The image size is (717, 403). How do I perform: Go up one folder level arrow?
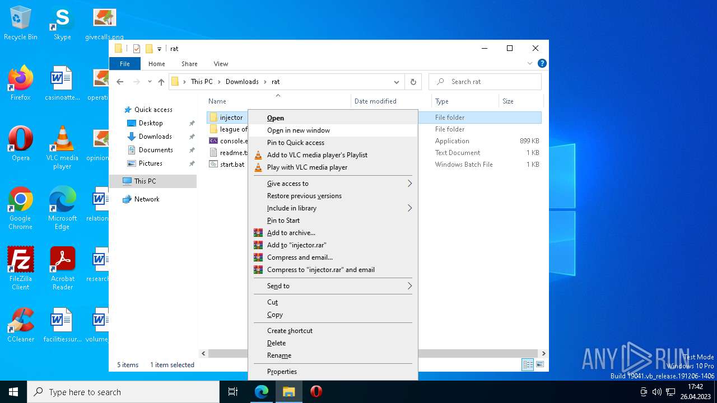(161, 82)
